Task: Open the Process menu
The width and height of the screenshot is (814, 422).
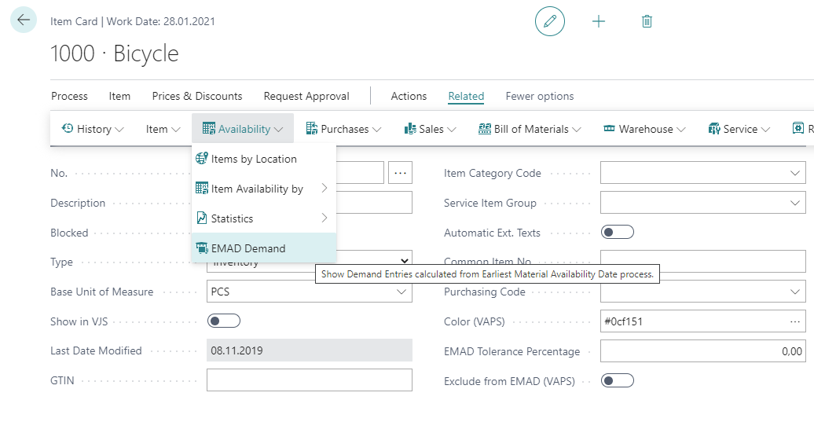Action: tap(70, 96)
